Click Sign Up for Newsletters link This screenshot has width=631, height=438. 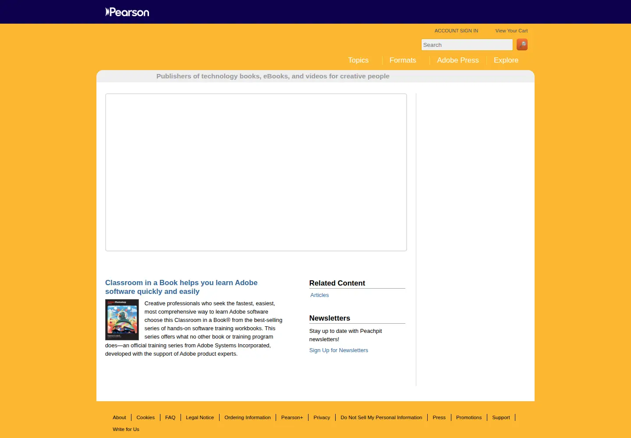coord(339,350)
